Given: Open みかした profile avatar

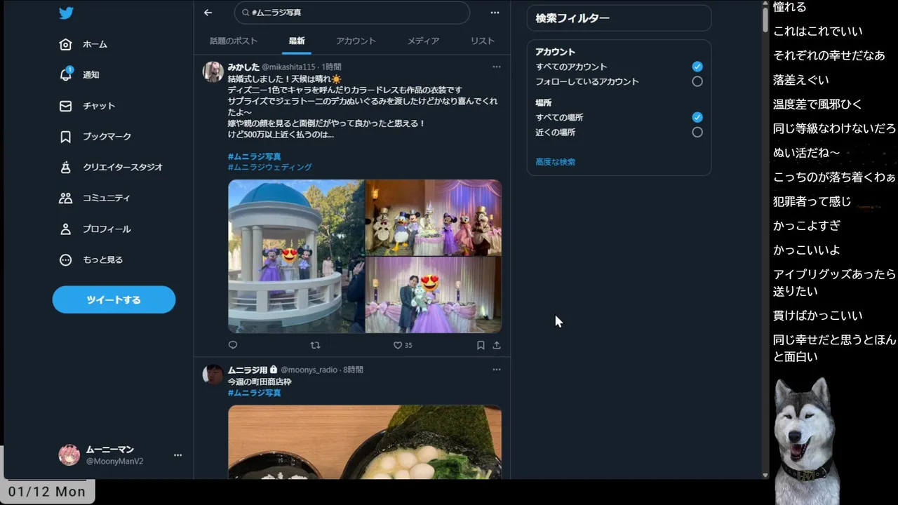Looking at the screenshot, I should tap(213, 72).
